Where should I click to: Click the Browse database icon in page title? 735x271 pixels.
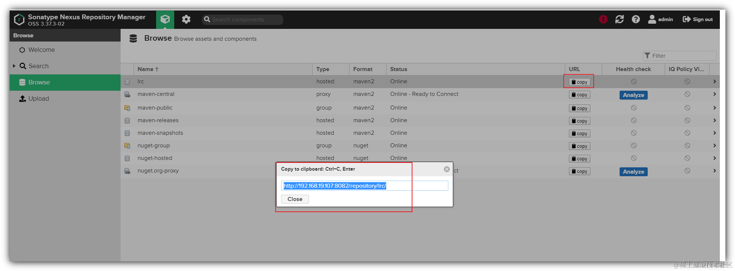[x=133, y=39]
